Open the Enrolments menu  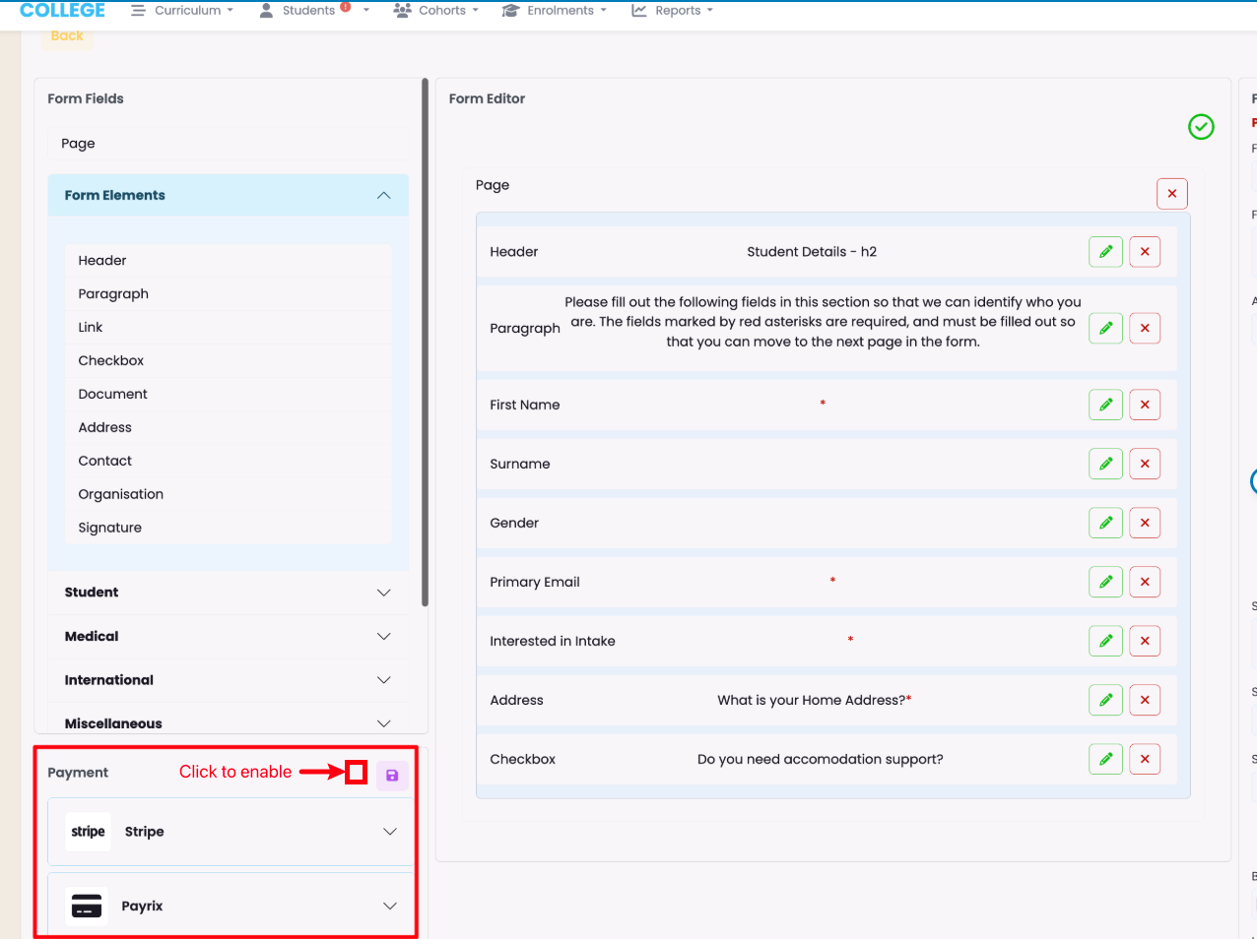pyautogui.click(x=556, y=11)
